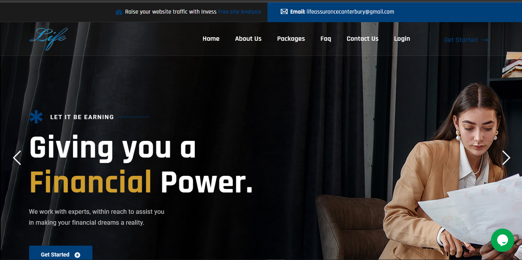Go to Contact Us page

click(x=362, y=38)
